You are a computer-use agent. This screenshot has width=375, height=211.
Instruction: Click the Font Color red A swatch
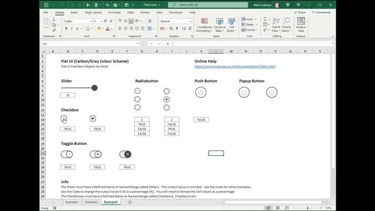pyautogui.click(x=108, y=29)
